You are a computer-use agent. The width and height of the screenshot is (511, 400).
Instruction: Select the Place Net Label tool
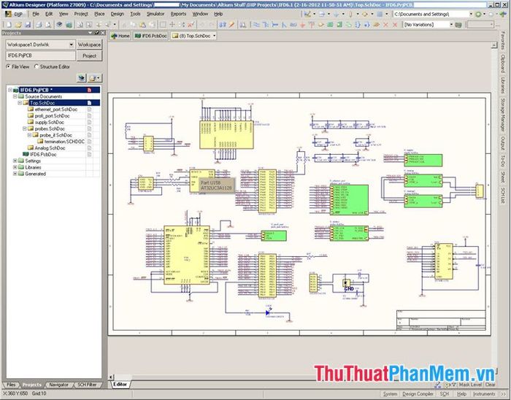[x=293, y=25]
